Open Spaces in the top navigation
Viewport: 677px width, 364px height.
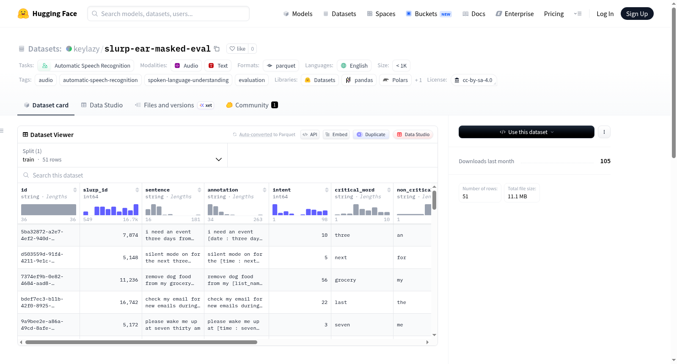[x=381, y=14]
